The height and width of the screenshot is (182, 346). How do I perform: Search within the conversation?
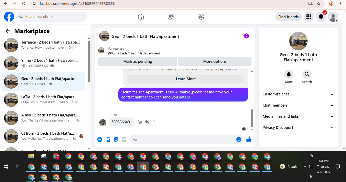[x=307, y=74]
